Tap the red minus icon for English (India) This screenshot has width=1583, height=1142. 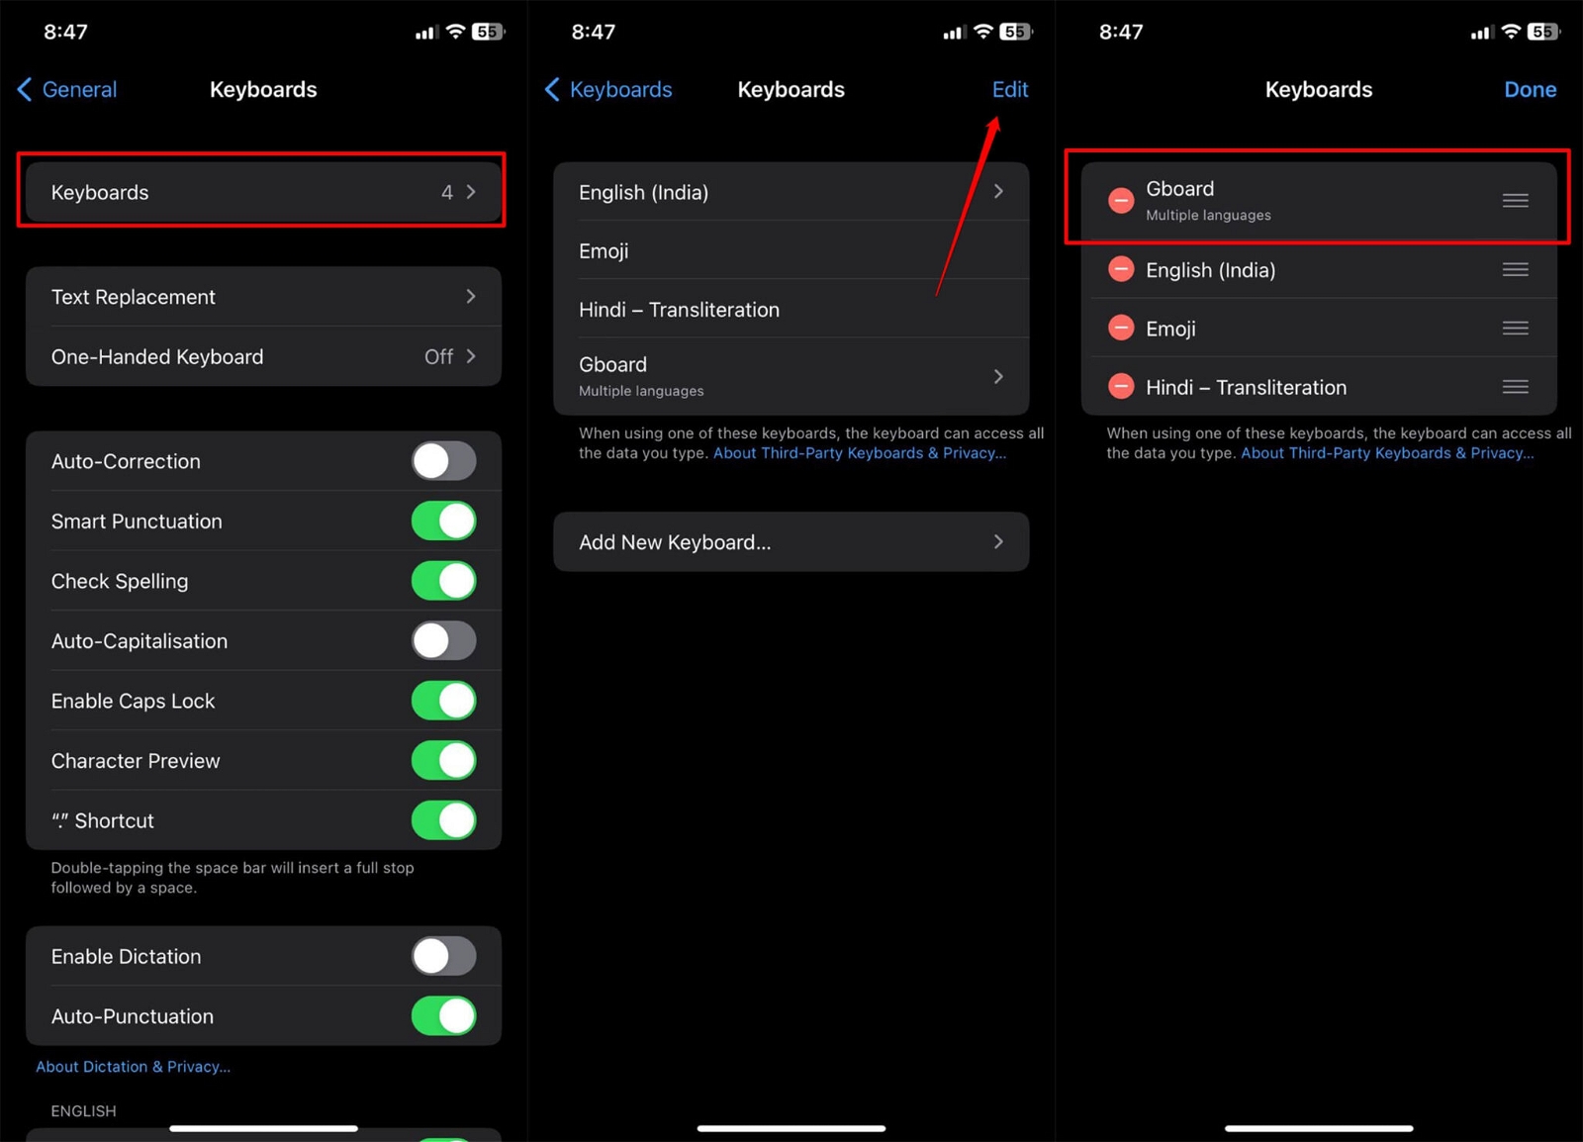[1121, 269]
